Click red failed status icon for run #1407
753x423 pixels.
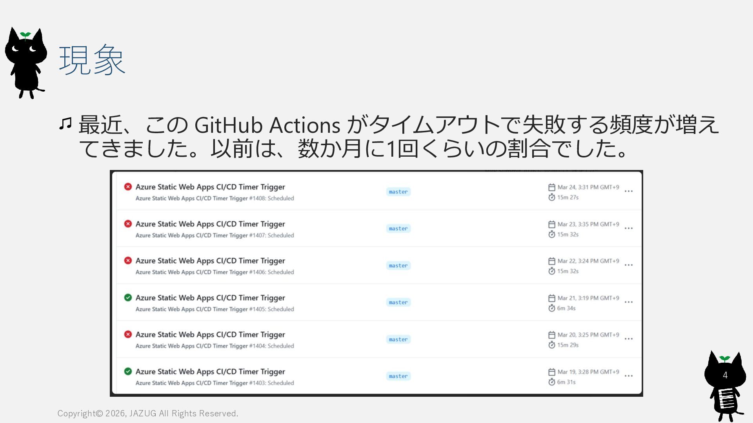click(x=128, y=224)
